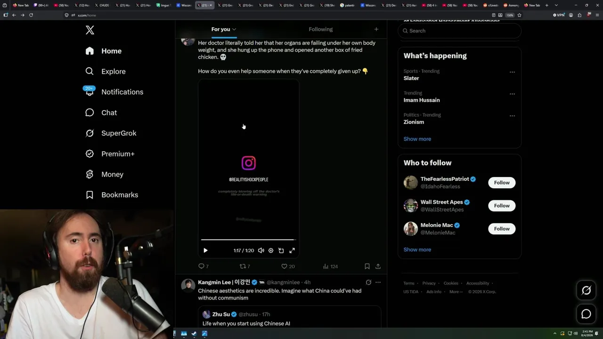Open Chat from the sidebar
Image resolution: width=603 pixels, height=339 pixels.
101,113
